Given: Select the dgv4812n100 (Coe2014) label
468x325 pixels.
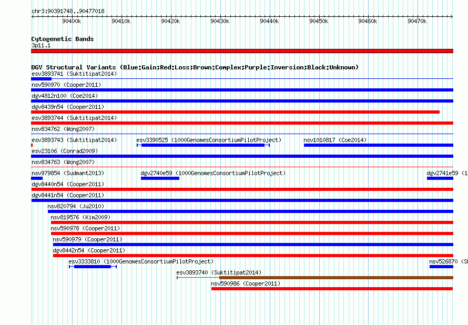Looking at the screenshot, I should pos(65,96).
